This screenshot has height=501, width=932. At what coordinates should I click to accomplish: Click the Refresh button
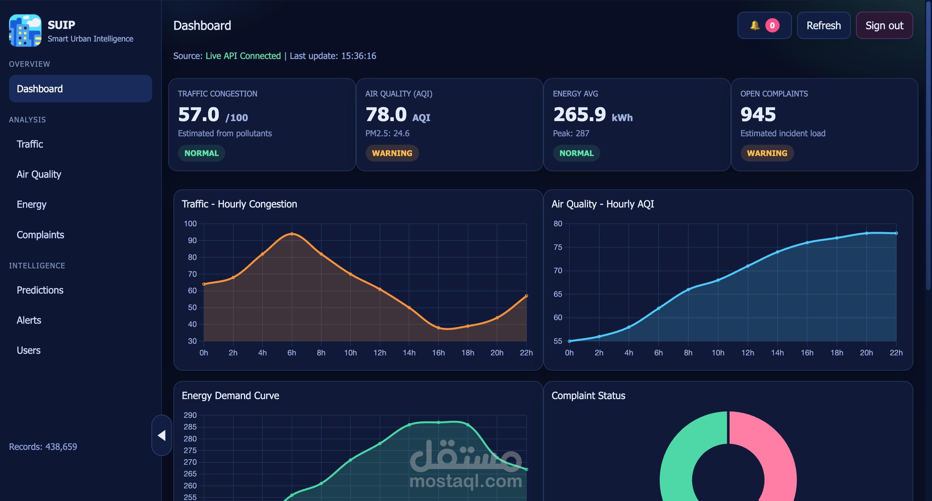(824, 25)
